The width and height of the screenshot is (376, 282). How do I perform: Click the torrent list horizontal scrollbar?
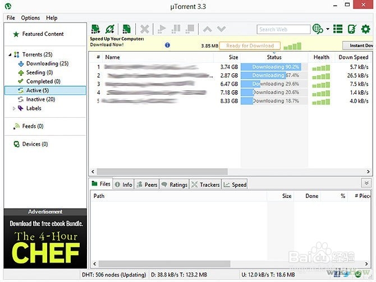tap(162, 172)
